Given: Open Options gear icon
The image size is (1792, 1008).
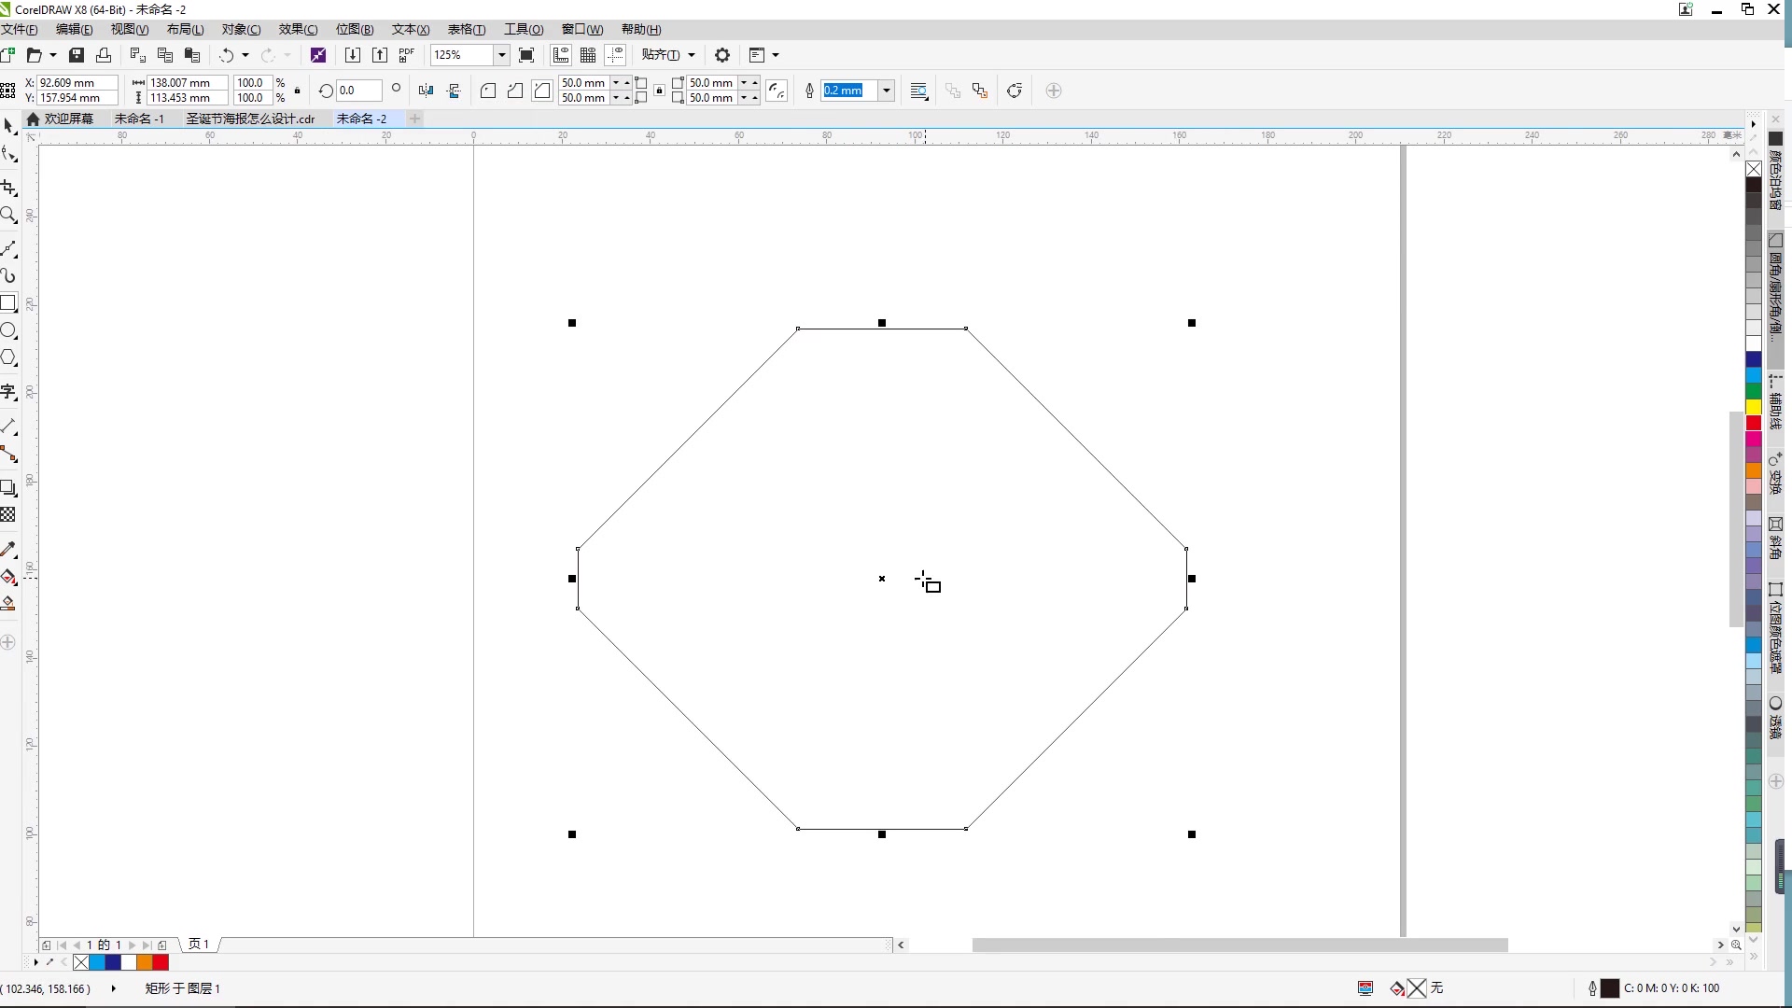Looking at the screenshot, I should pyautogui.click(x=721, y=55).
